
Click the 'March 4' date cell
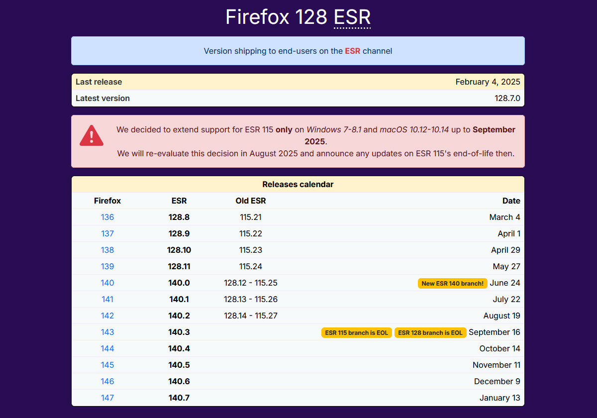pos(504,217)
